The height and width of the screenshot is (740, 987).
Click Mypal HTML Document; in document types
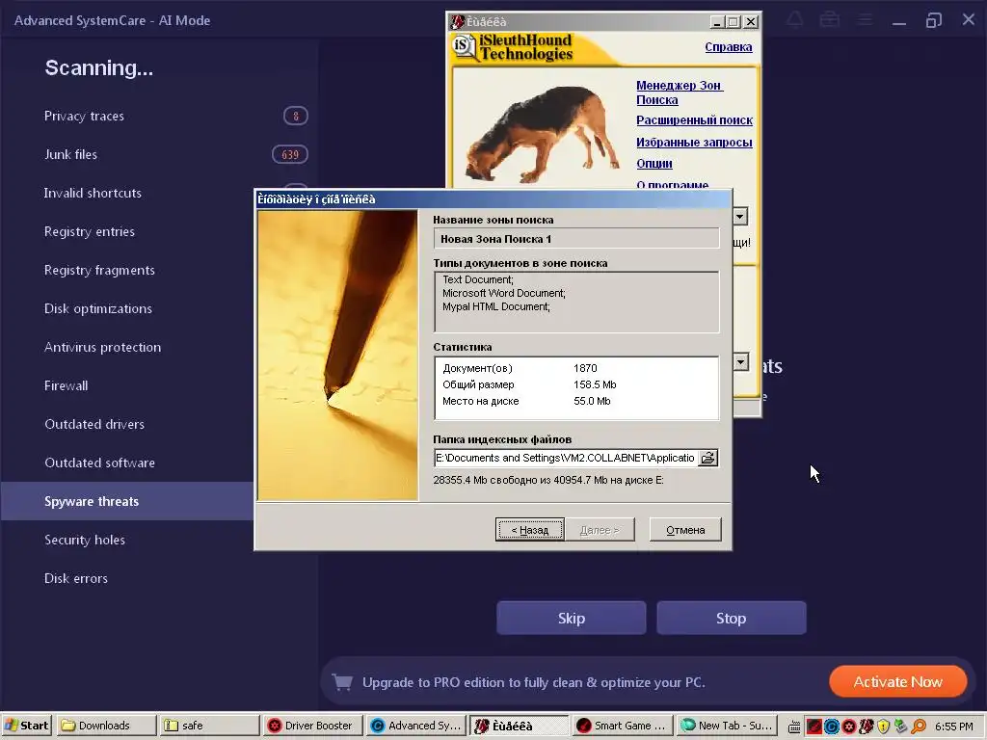point(496,307)
